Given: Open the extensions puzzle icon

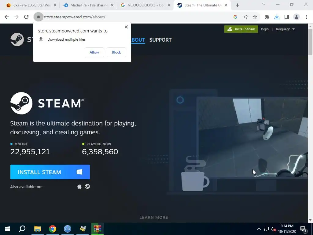Looking at the screenshot, I should (x=267, y=17).
